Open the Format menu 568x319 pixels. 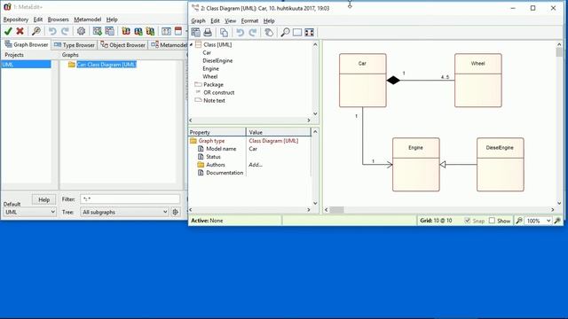tap(249, 21)
